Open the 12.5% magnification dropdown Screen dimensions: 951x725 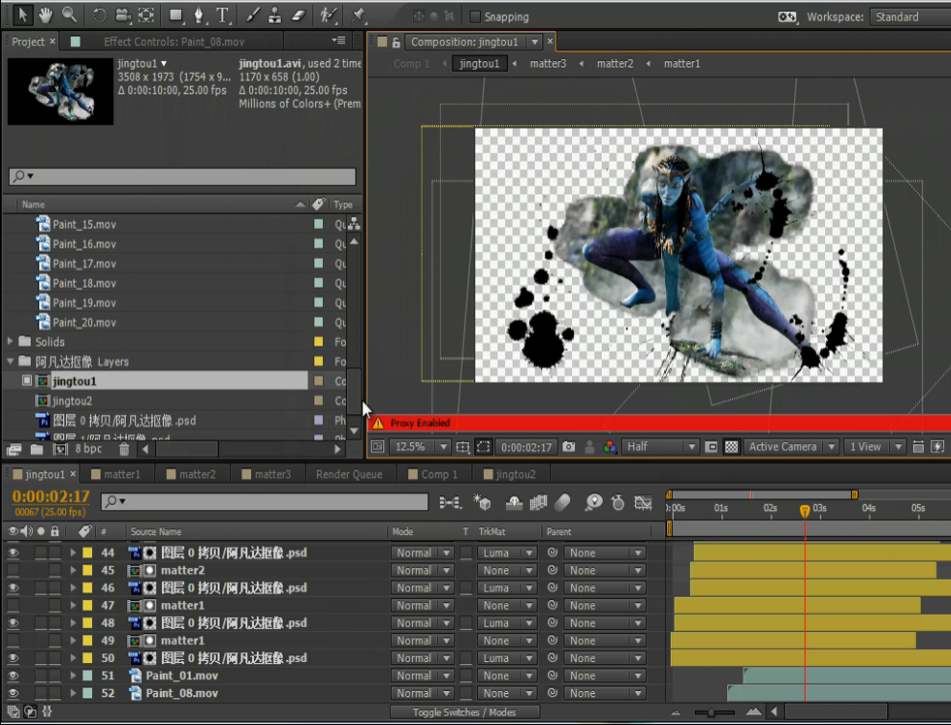[x=420, y=447]
